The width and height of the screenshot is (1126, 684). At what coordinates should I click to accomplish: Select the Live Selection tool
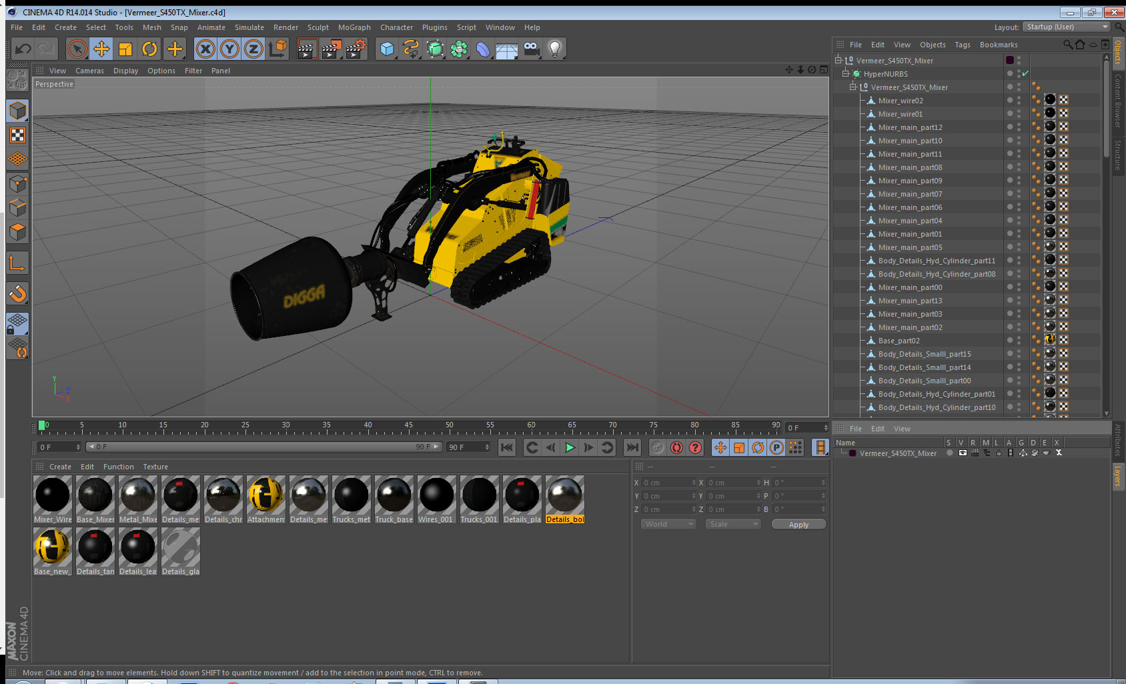tap(77, 49)
